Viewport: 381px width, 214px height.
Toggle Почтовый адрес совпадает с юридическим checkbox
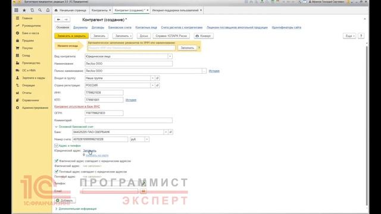coord(57,172)
